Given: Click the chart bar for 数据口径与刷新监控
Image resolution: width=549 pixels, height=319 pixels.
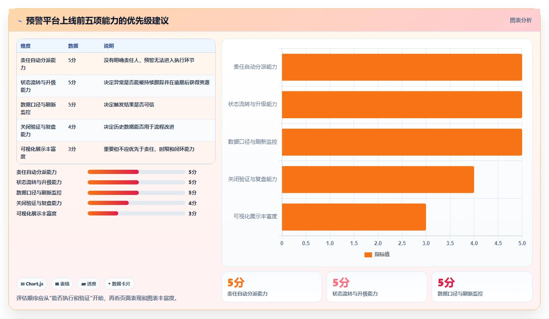Looking at the screenshot, I should [402, 142].
